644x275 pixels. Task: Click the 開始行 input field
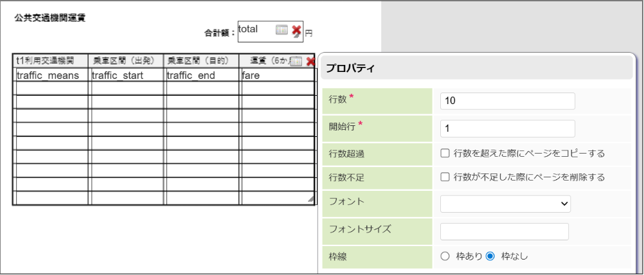tap(507, 129)
